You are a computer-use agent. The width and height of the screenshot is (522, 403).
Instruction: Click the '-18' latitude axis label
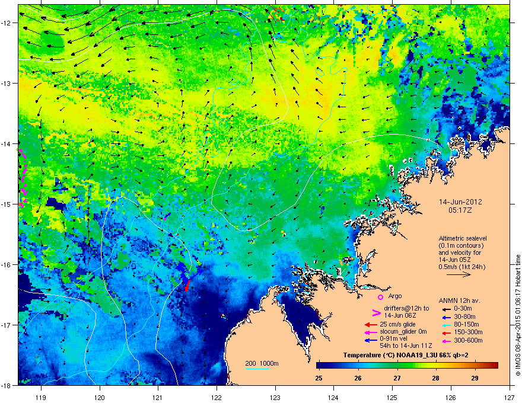pos(6,385)
